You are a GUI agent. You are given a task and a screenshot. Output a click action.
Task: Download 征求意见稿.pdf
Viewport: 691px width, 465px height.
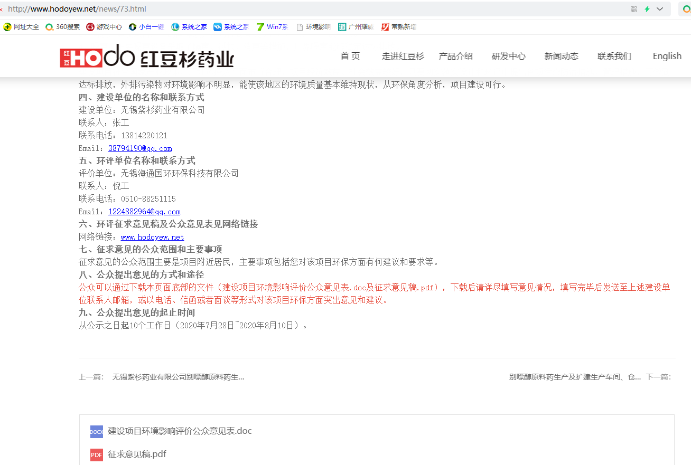137,454
